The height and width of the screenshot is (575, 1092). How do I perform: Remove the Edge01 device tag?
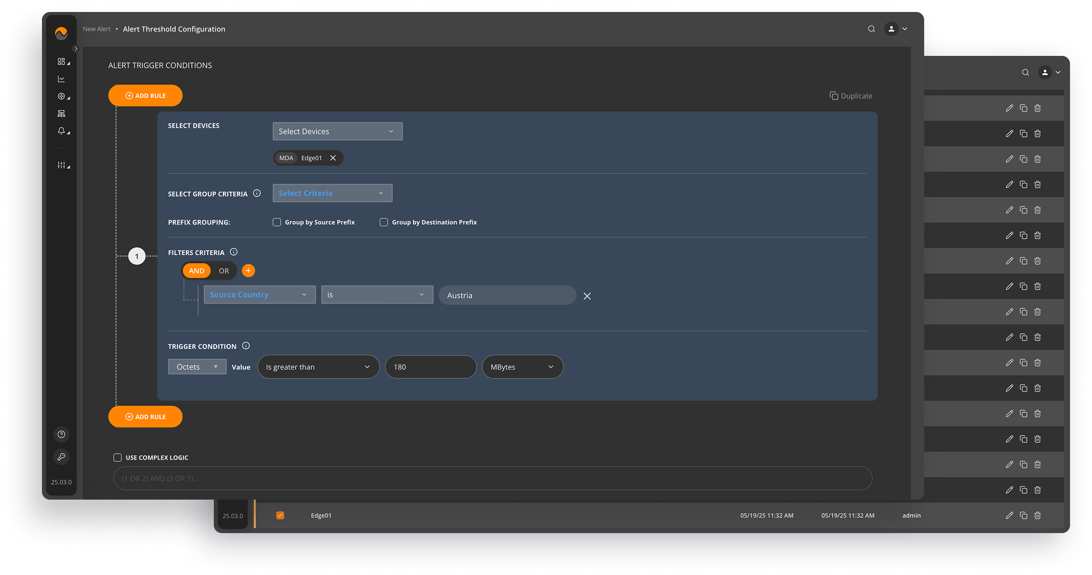pyautogui.click(x=333, y=158)
